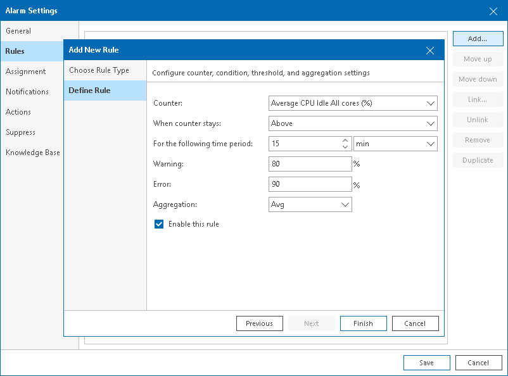Click the Warning threshold input field
The width and height of the screenshot is (508, 376).
(x=310, y=164)
